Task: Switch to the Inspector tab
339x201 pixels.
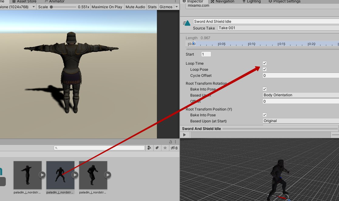Action: coord(193,1)
